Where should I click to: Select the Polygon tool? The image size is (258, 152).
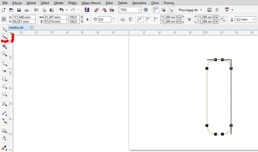pos(4,94)
